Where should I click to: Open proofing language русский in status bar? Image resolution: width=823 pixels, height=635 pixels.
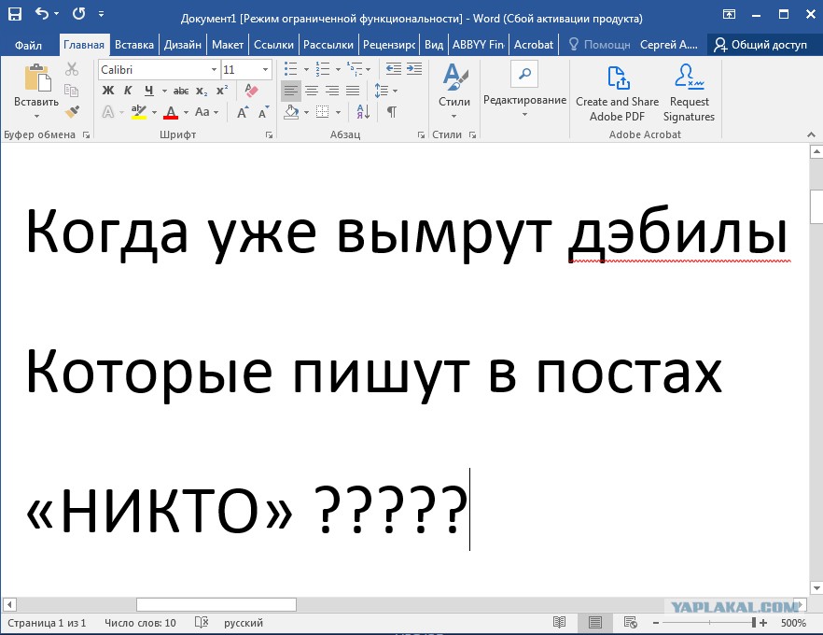[x=243, y=623]
